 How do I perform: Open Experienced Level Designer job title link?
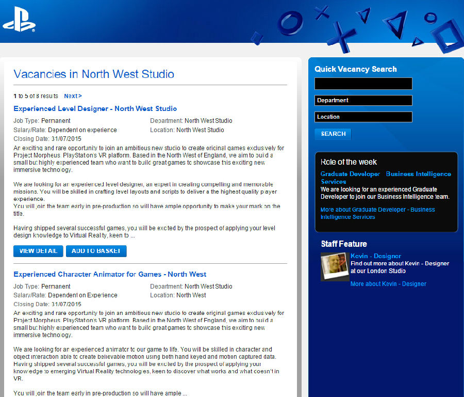click(95, 108)
